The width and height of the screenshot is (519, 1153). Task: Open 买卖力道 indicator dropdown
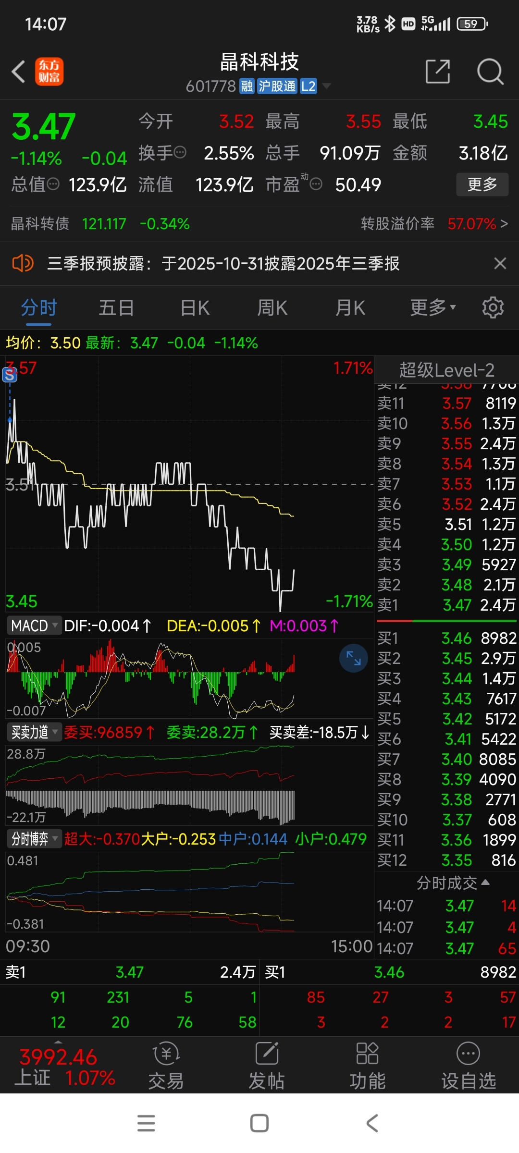(34, 732)
